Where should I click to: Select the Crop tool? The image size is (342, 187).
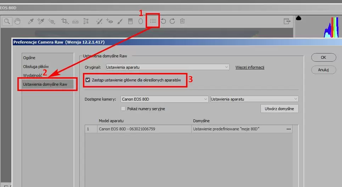point(65,21)
